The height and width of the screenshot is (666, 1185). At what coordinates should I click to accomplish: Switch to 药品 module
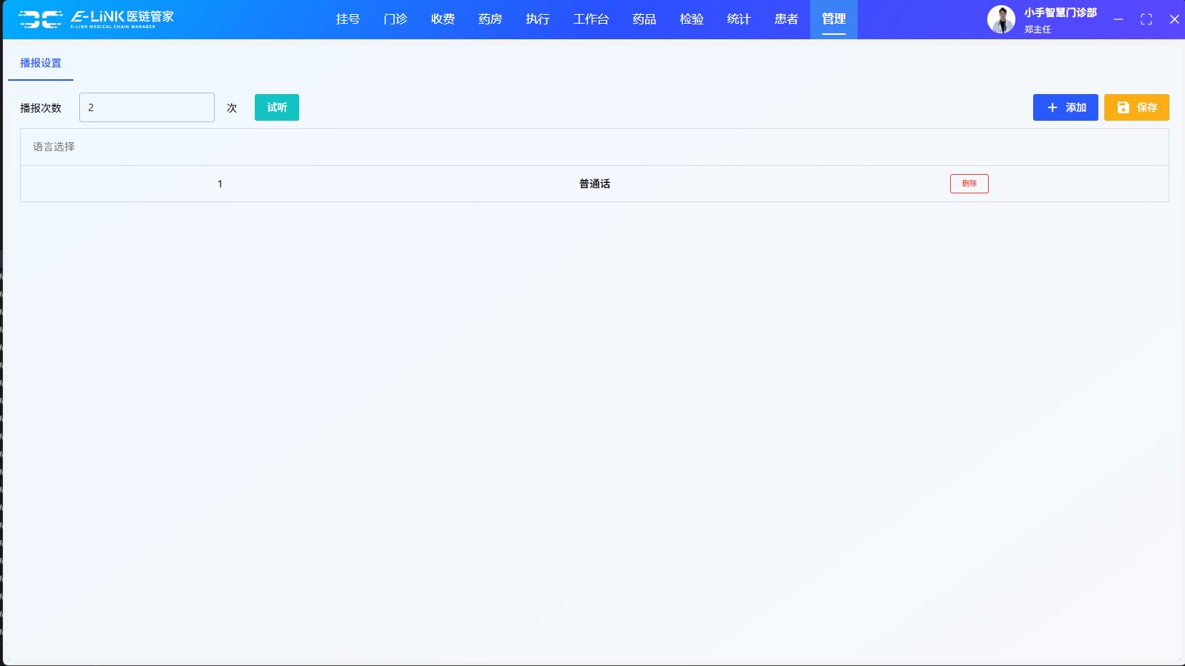644,19
